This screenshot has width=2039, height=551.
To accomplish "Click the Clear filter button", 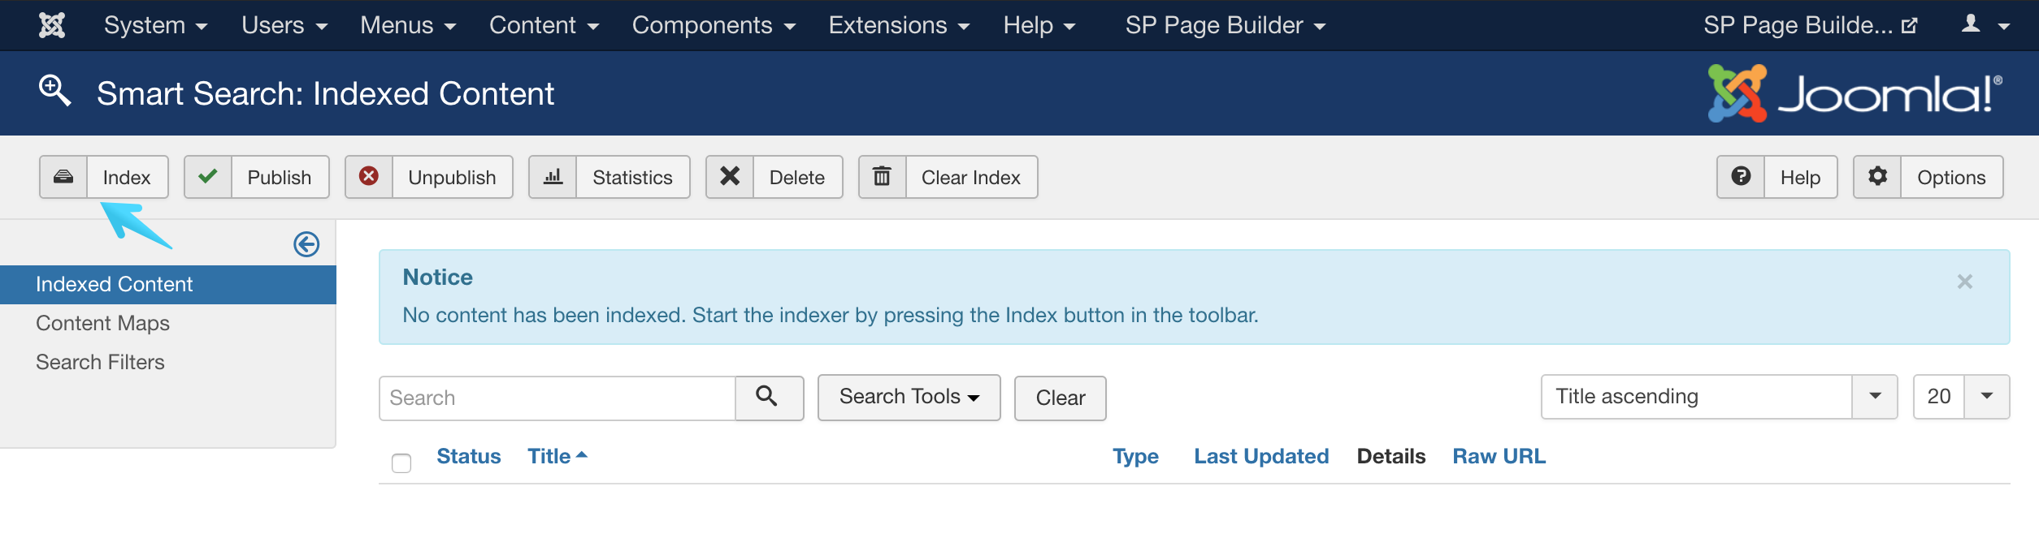I will click(1060, 398).
